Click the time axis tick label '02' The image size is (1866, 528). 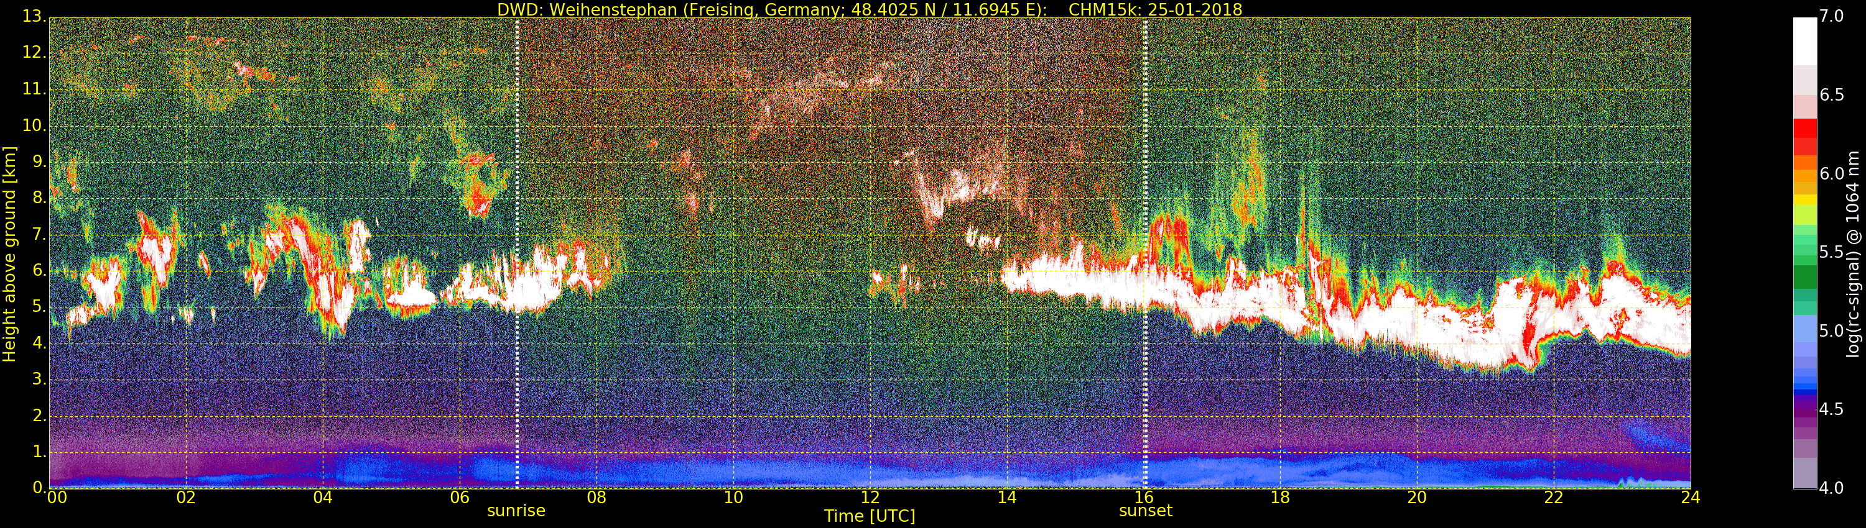click(x=186, y=498)
